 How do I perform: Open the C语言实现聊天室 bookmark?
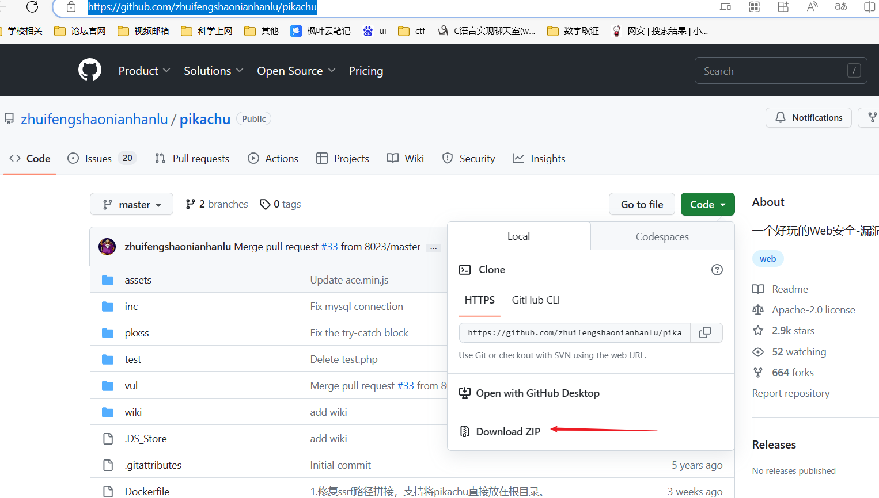click(487, 31)
